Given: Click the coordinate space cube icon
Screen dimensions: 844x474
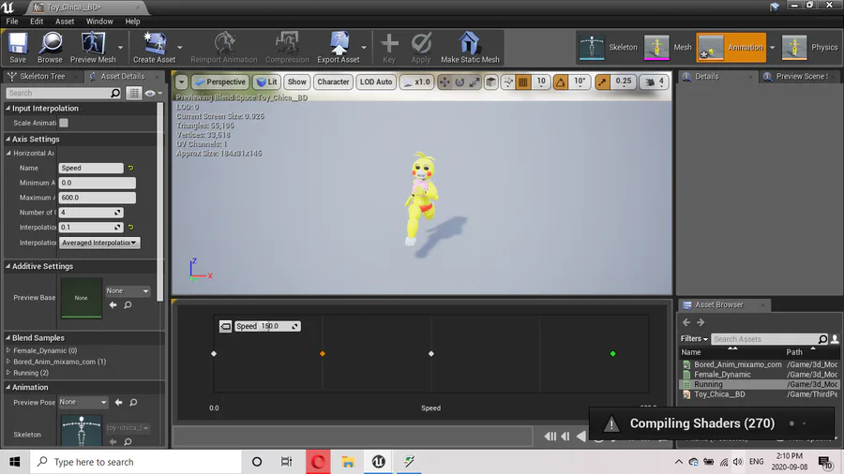Looking at the screenshot, I should tap(490, 81).
